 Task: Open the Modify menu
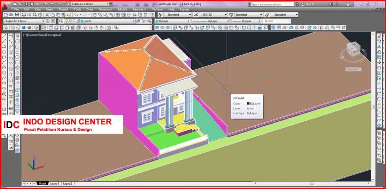pos(123,9)
